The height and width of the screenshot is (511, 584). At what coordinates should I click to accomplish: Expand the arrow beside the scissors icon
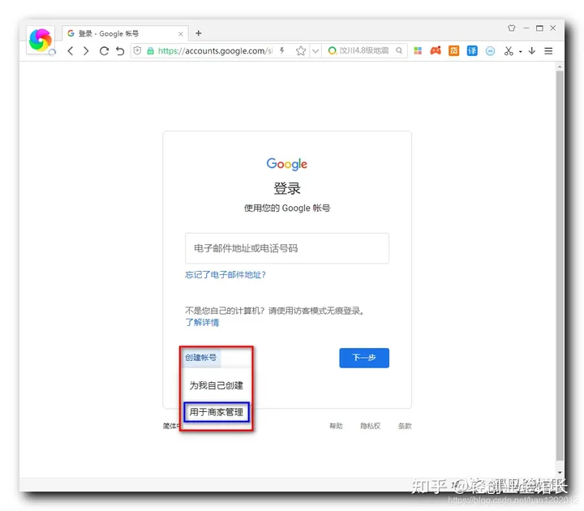520,51
